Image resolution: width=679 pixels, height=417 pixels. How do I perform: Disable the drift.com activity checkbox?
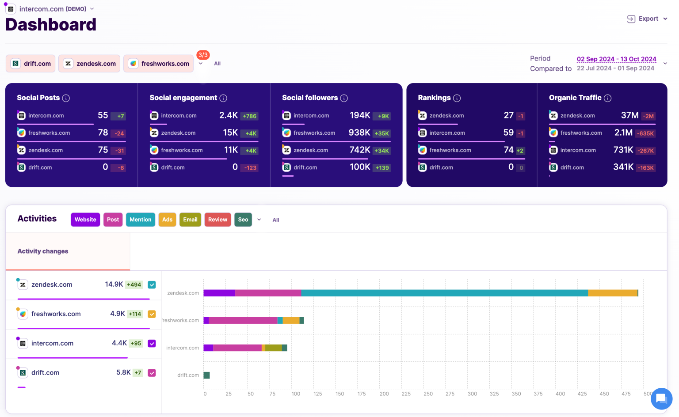click(x=152, y=372)
